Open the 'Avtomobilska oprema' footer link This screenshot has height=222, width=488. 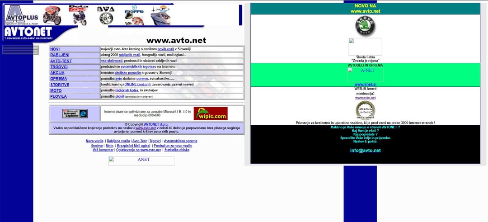pyautogui.click(x=180, y=141)
